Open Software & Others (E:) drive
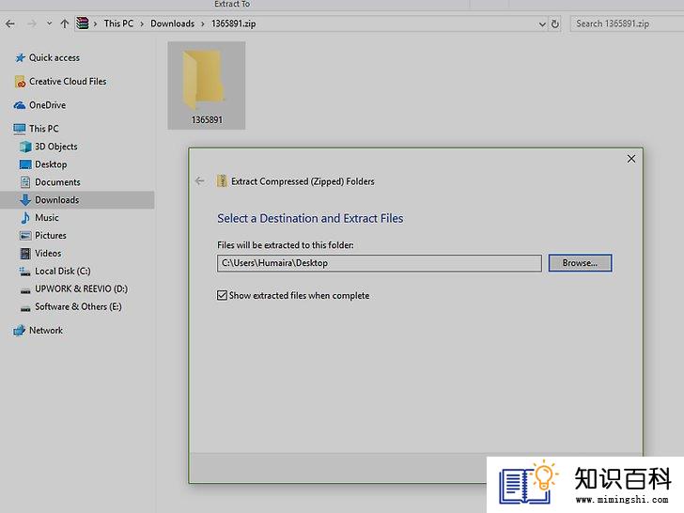Viewport: 684px width, 513px height. point(78,306)
